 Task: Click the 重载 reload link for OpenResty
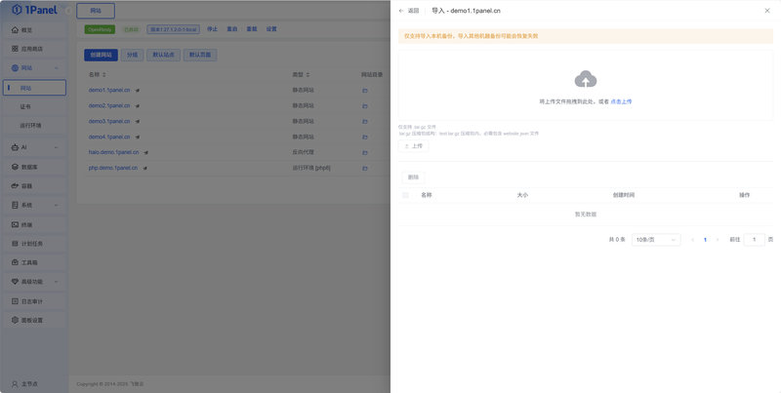pyautogui.click(x=252, y=29)
